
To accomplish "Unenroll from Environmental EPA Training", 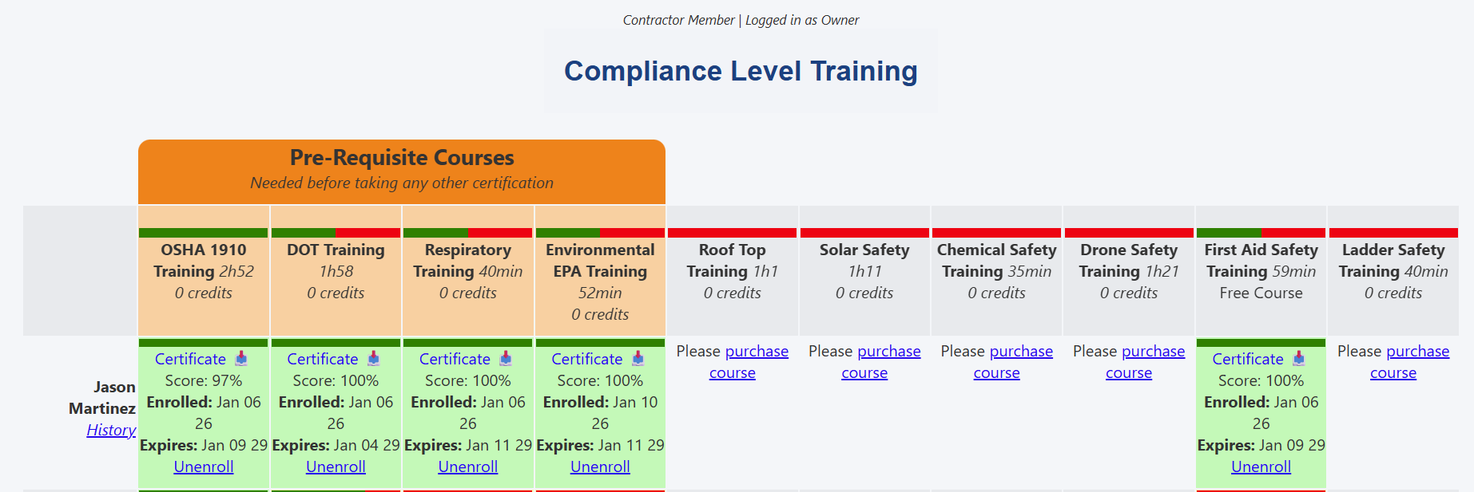I will pos(600,466).
